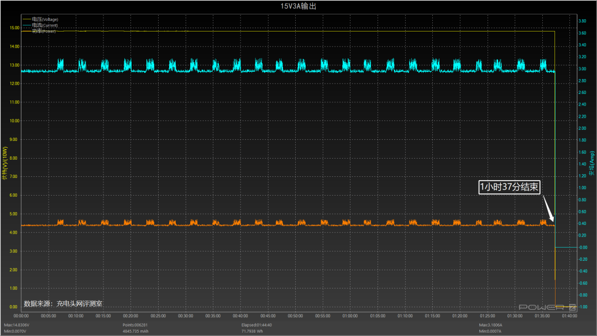Click the 0.40 tick on current axis
Screen dimensions: 597x336
coord(583,223)
